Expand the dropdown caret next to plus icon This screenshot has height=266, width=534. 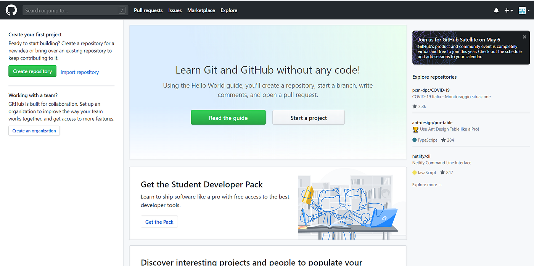click(x=511, y=10)
